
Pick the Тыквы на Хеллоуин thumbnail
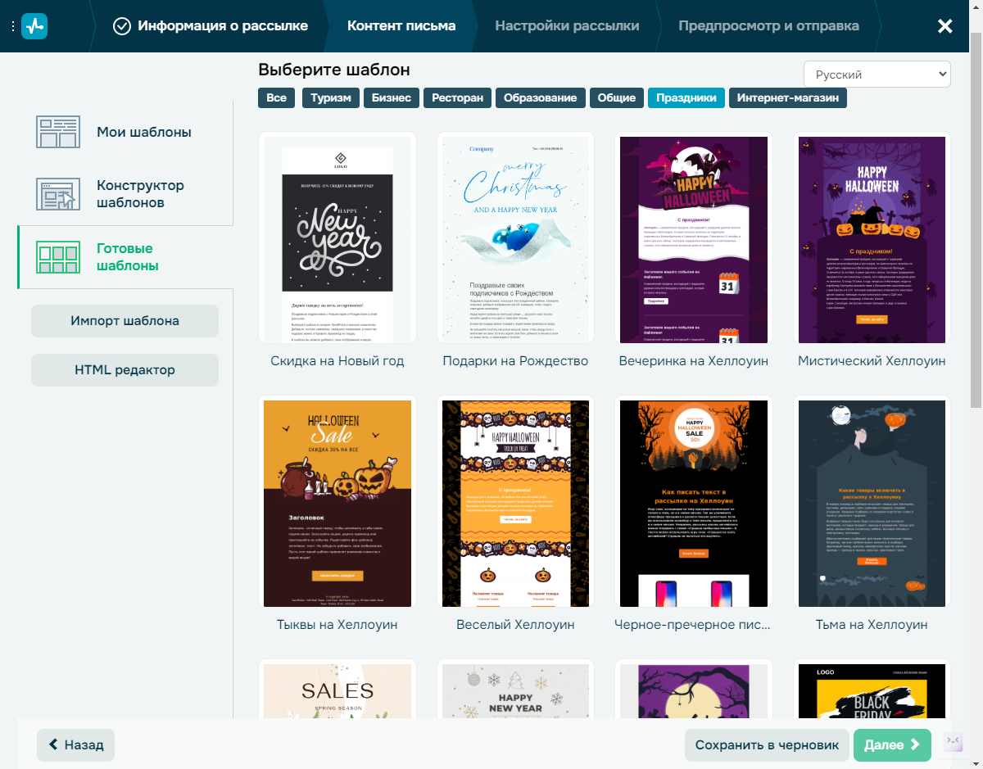337,501
